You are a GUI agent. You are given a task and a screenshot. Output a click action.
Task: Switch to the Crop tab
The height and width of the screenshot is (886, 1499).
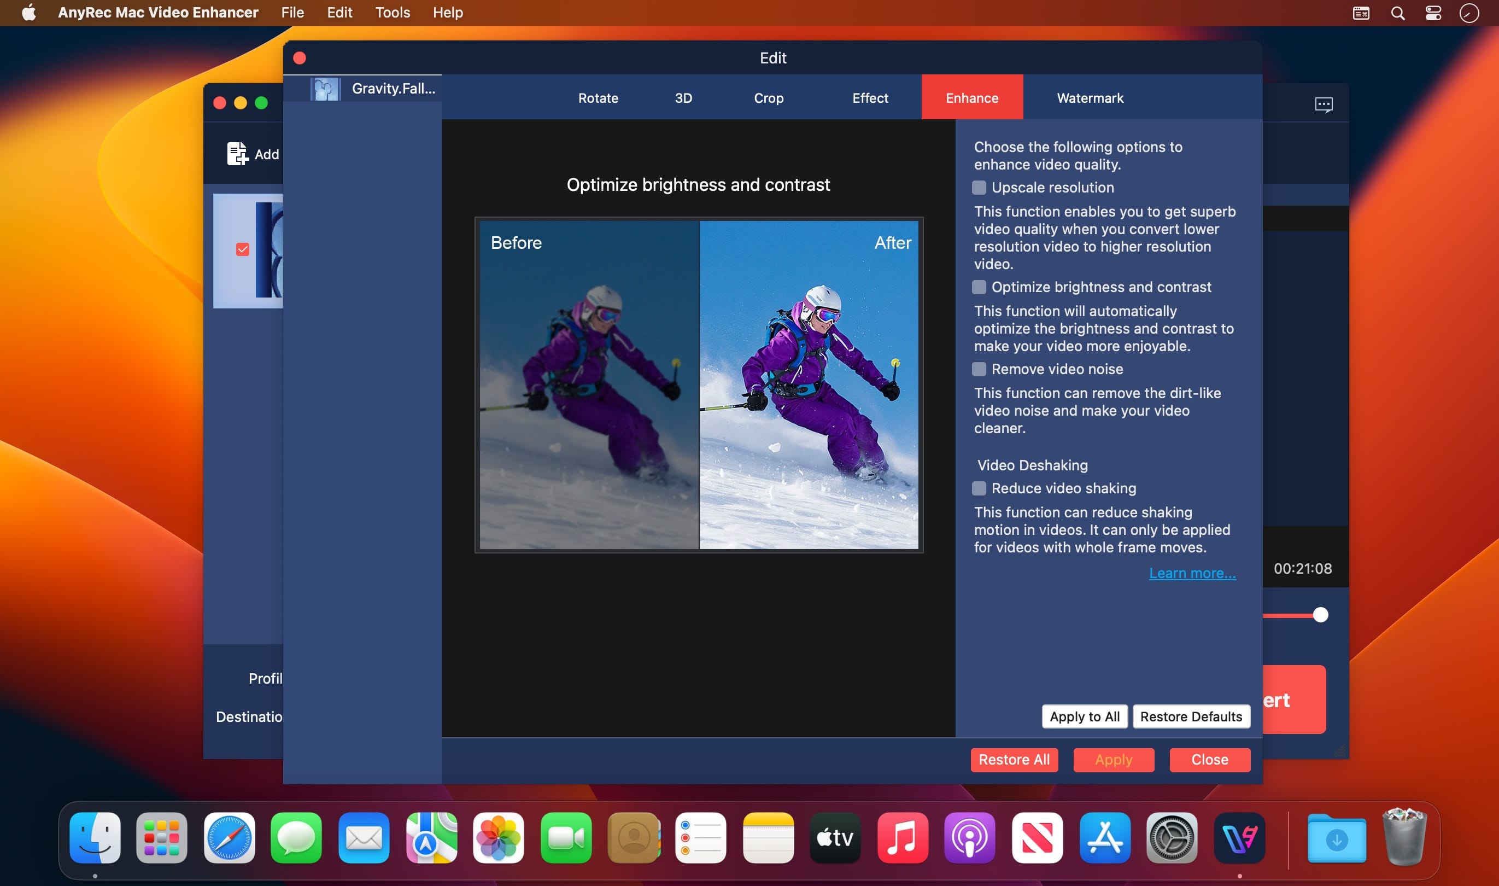769,98
